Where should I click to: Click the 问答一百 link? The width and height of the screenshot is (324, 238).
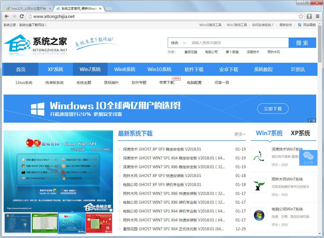(x=222, y=83)
